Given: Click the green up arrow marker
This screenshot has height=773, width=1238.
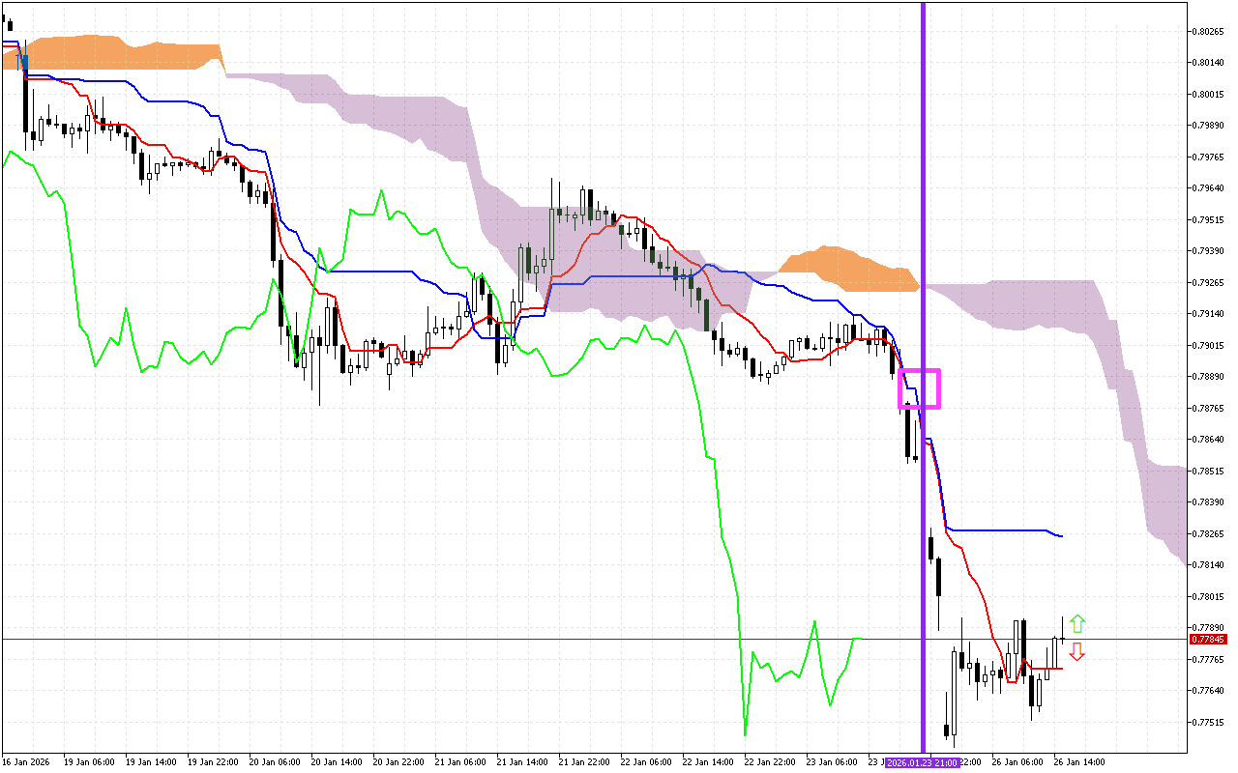Looking at the screenshot, I should (x=1077, y=624).
